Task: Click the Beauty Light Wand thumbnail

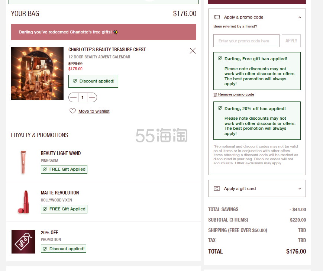Action: click(x=23, y=162)
